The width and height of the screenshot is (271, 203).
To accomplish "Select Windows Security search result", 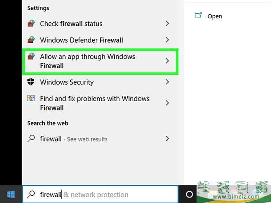I will (67, 82).
